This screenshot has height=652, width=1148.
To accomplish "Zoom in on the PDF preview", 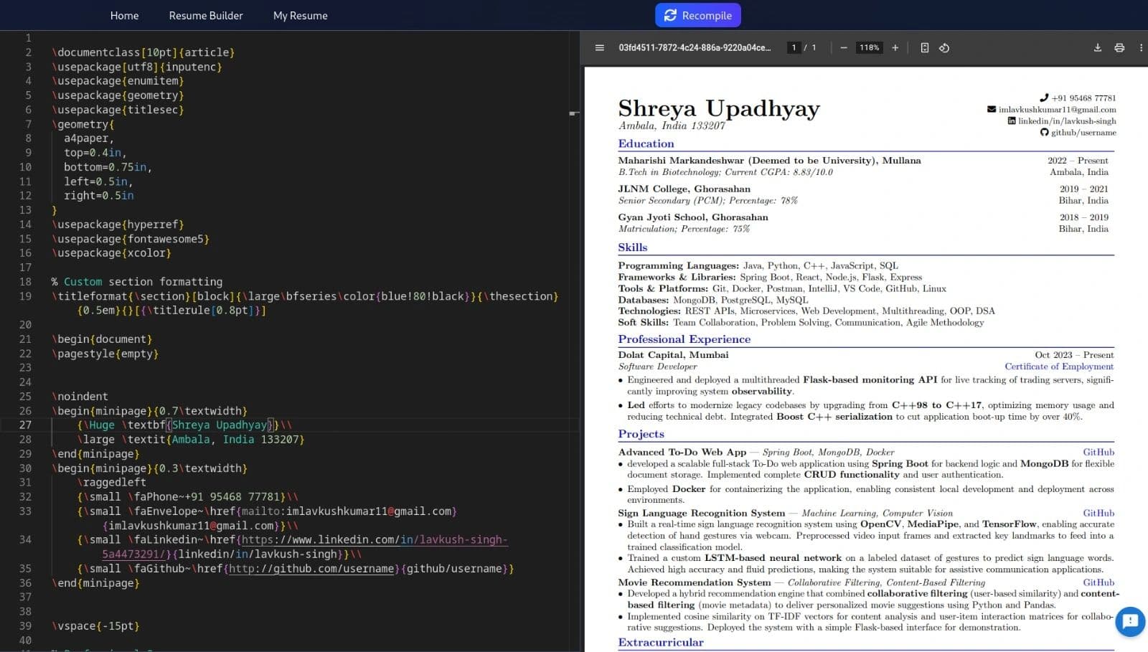I will [895, 48].
